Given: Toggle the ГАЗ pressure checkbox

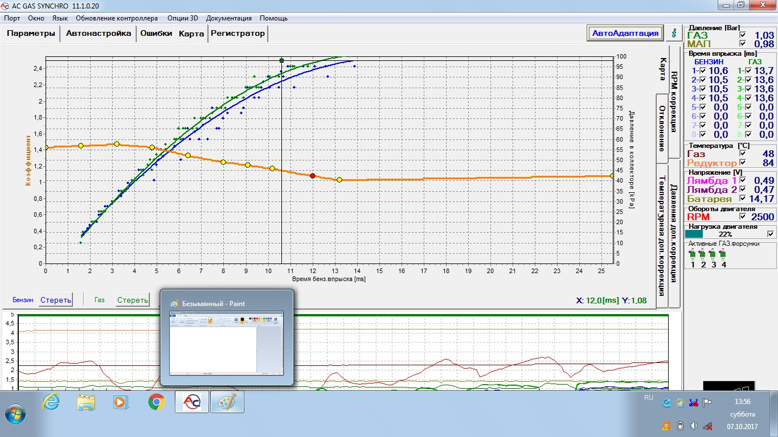Looking at the screenshot, I should [x=742, y=35].
